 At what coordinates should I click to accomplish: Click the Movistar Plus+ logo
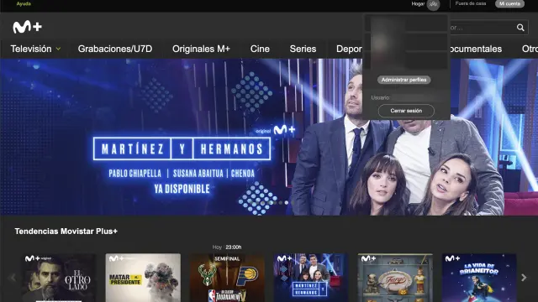tap(27, 27)
